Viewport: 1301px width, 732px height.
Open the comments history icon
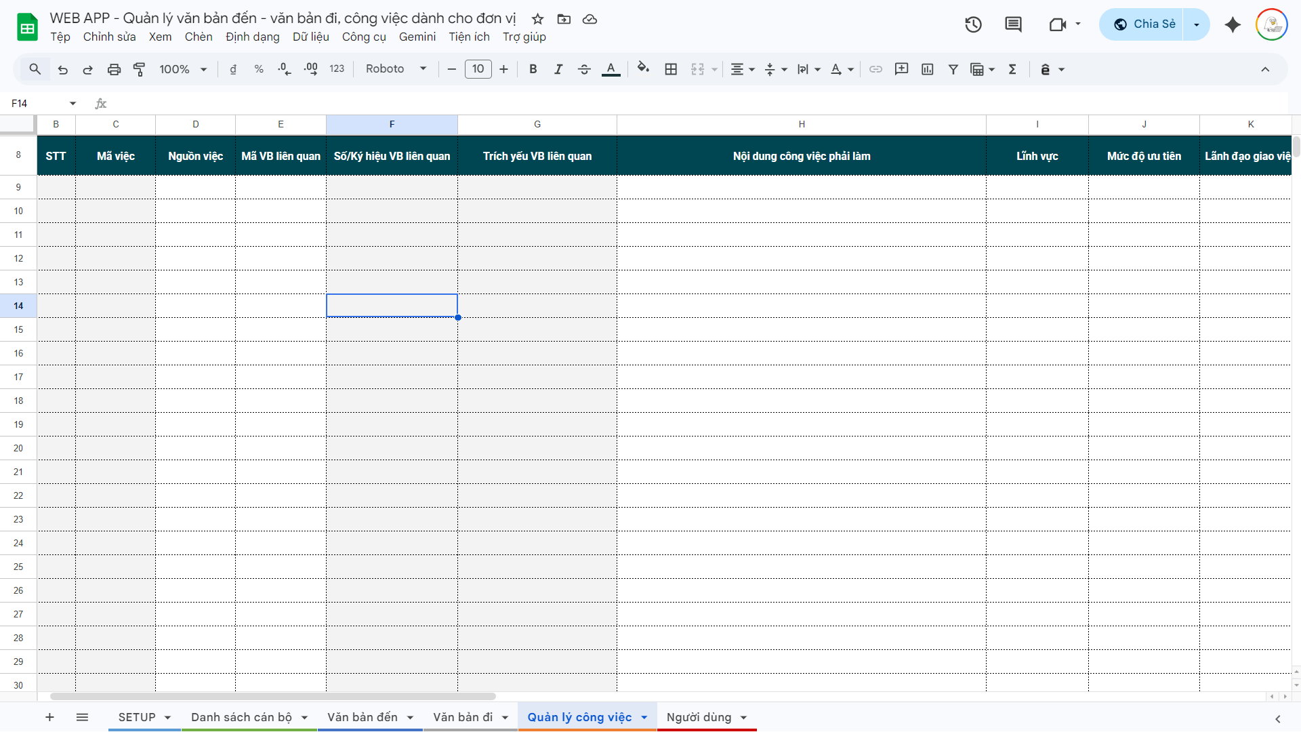tap(1013, 24)
